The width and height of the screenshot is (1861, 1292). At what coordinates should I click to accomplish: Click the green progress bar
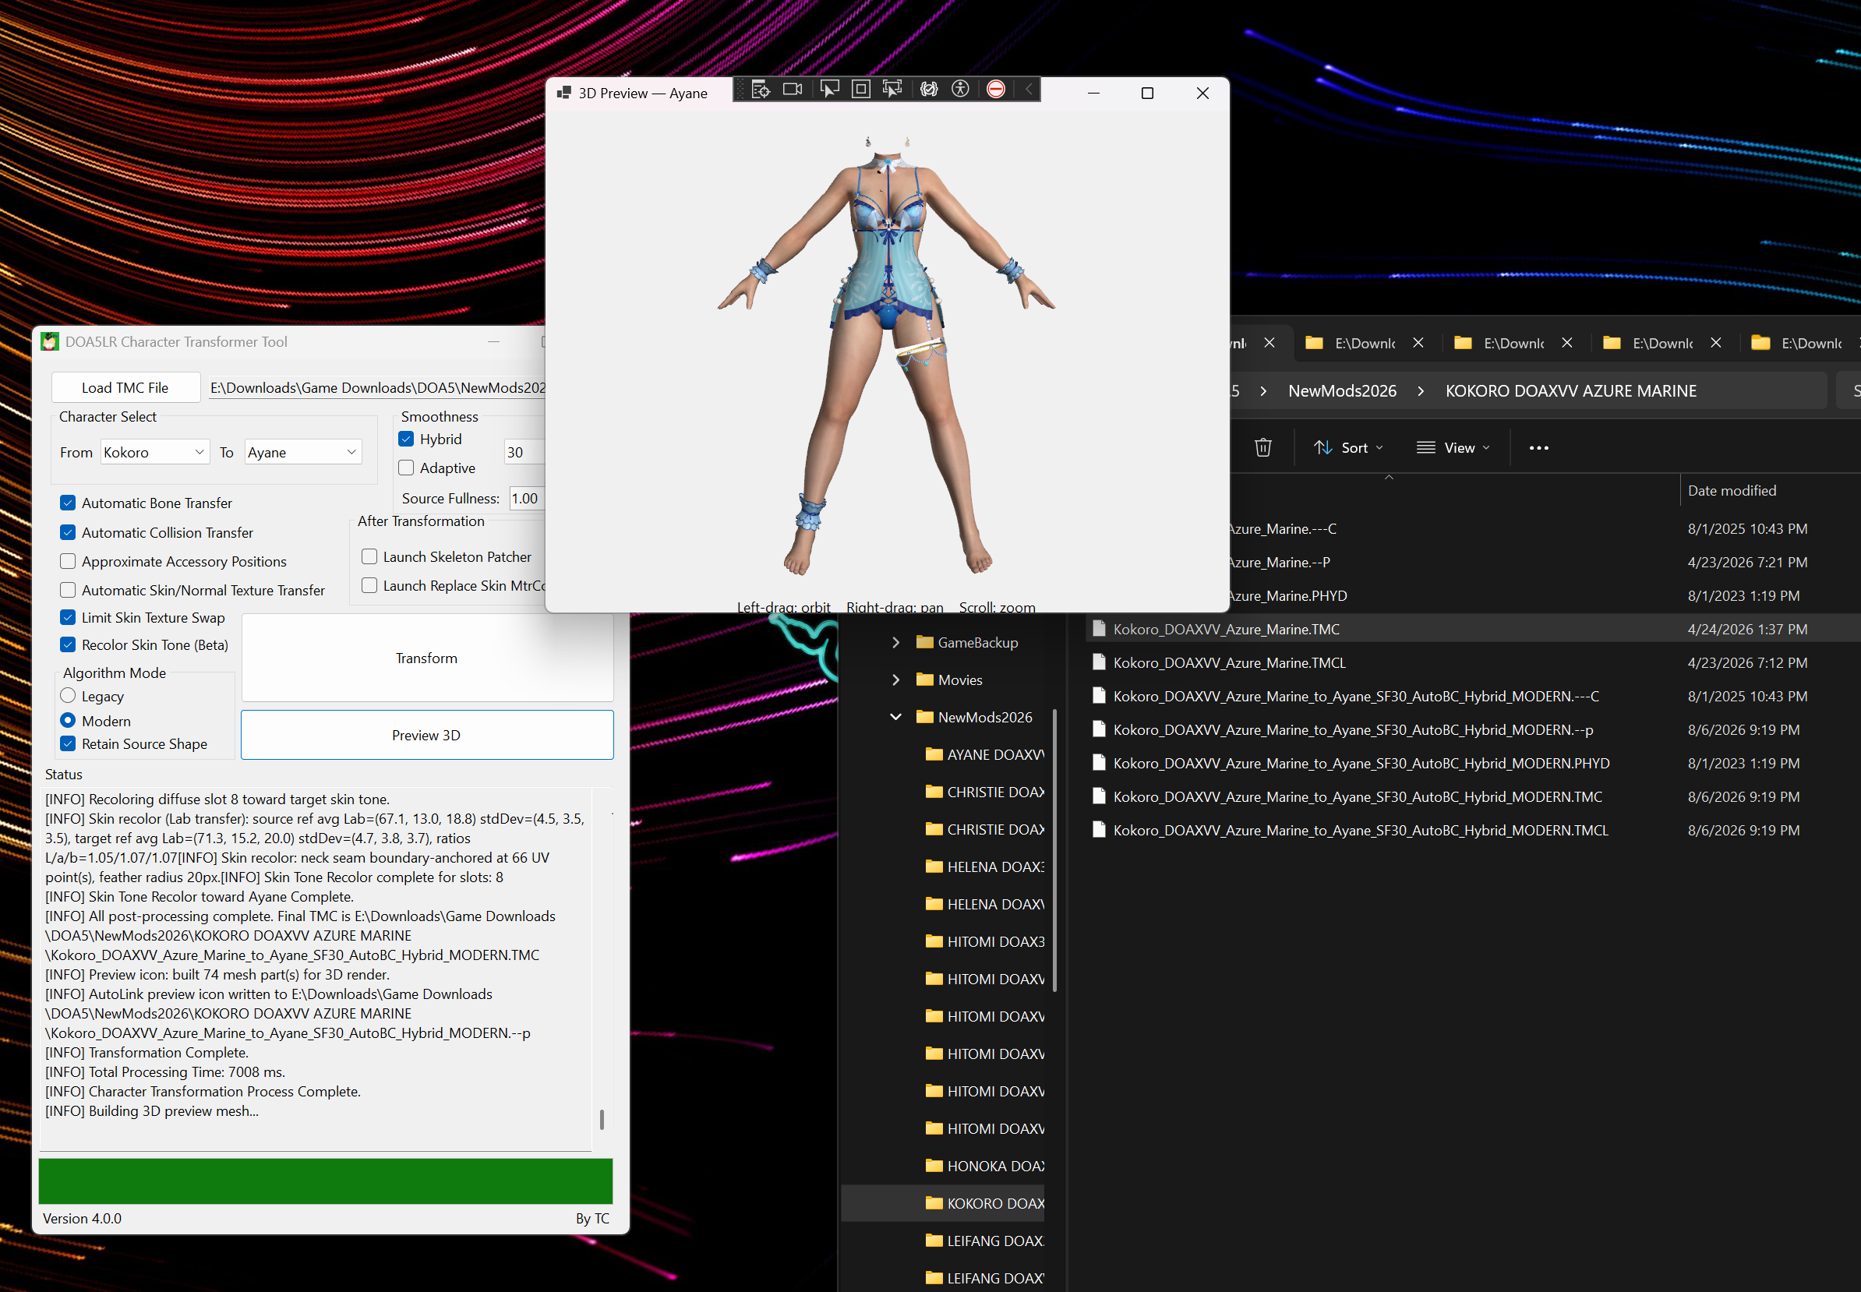(x=326, y=1181)
